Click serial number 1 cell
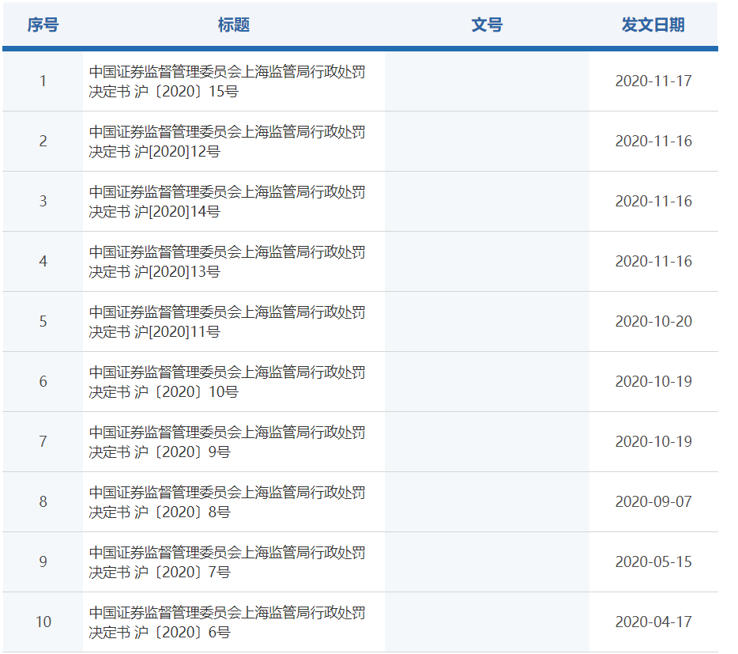The image size is (738, 654). 43,81
